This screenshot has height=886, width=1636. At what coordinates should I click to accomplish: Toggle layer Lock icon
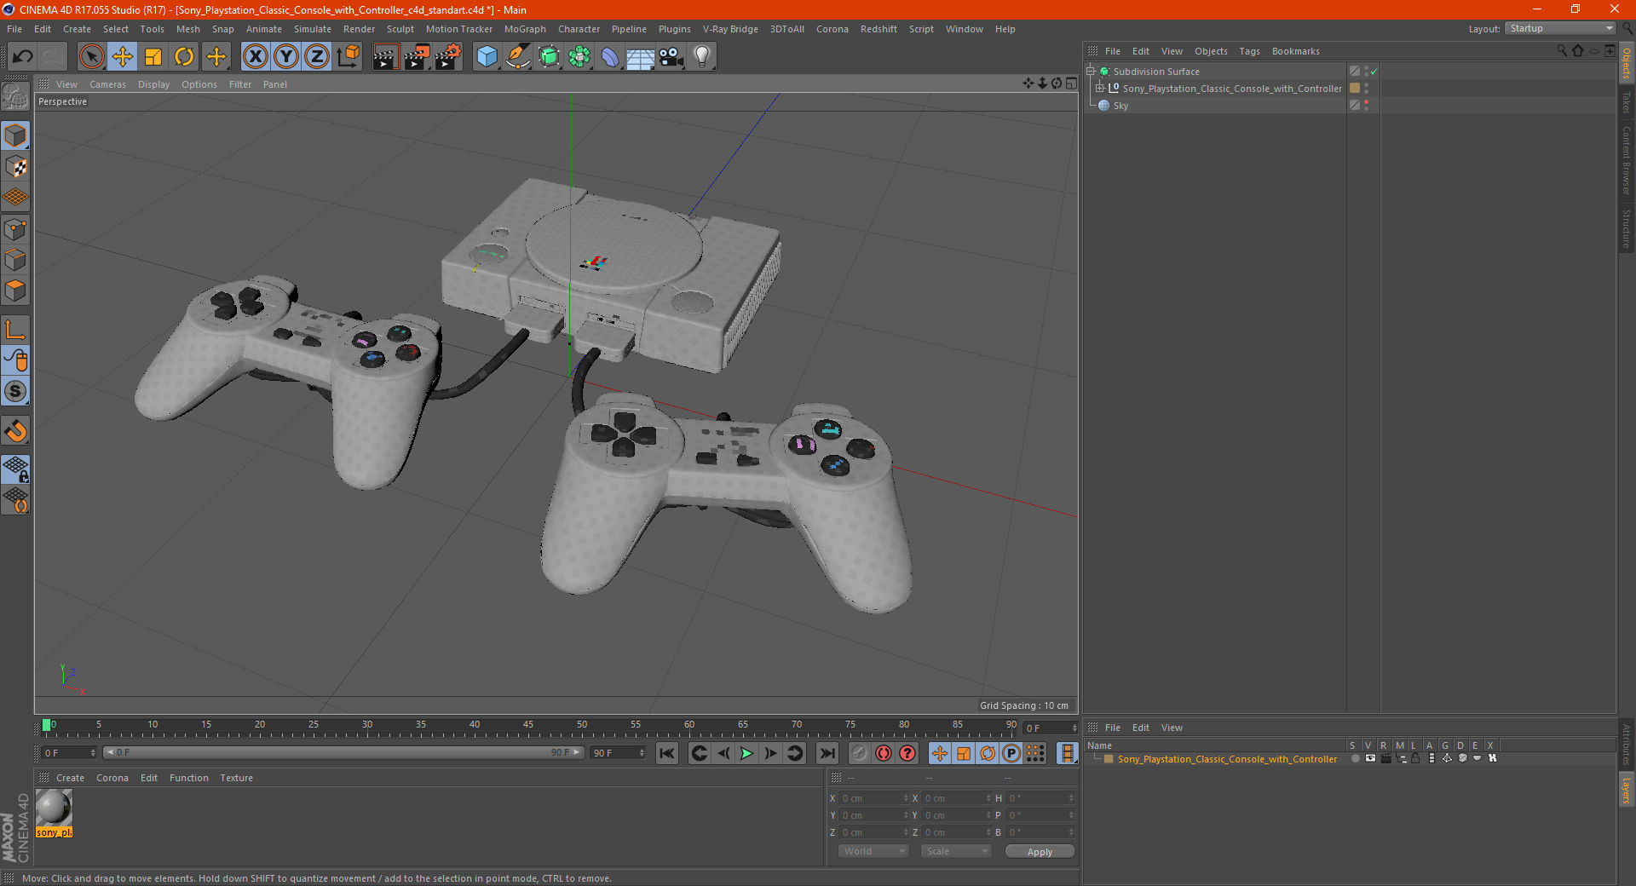1415,758
